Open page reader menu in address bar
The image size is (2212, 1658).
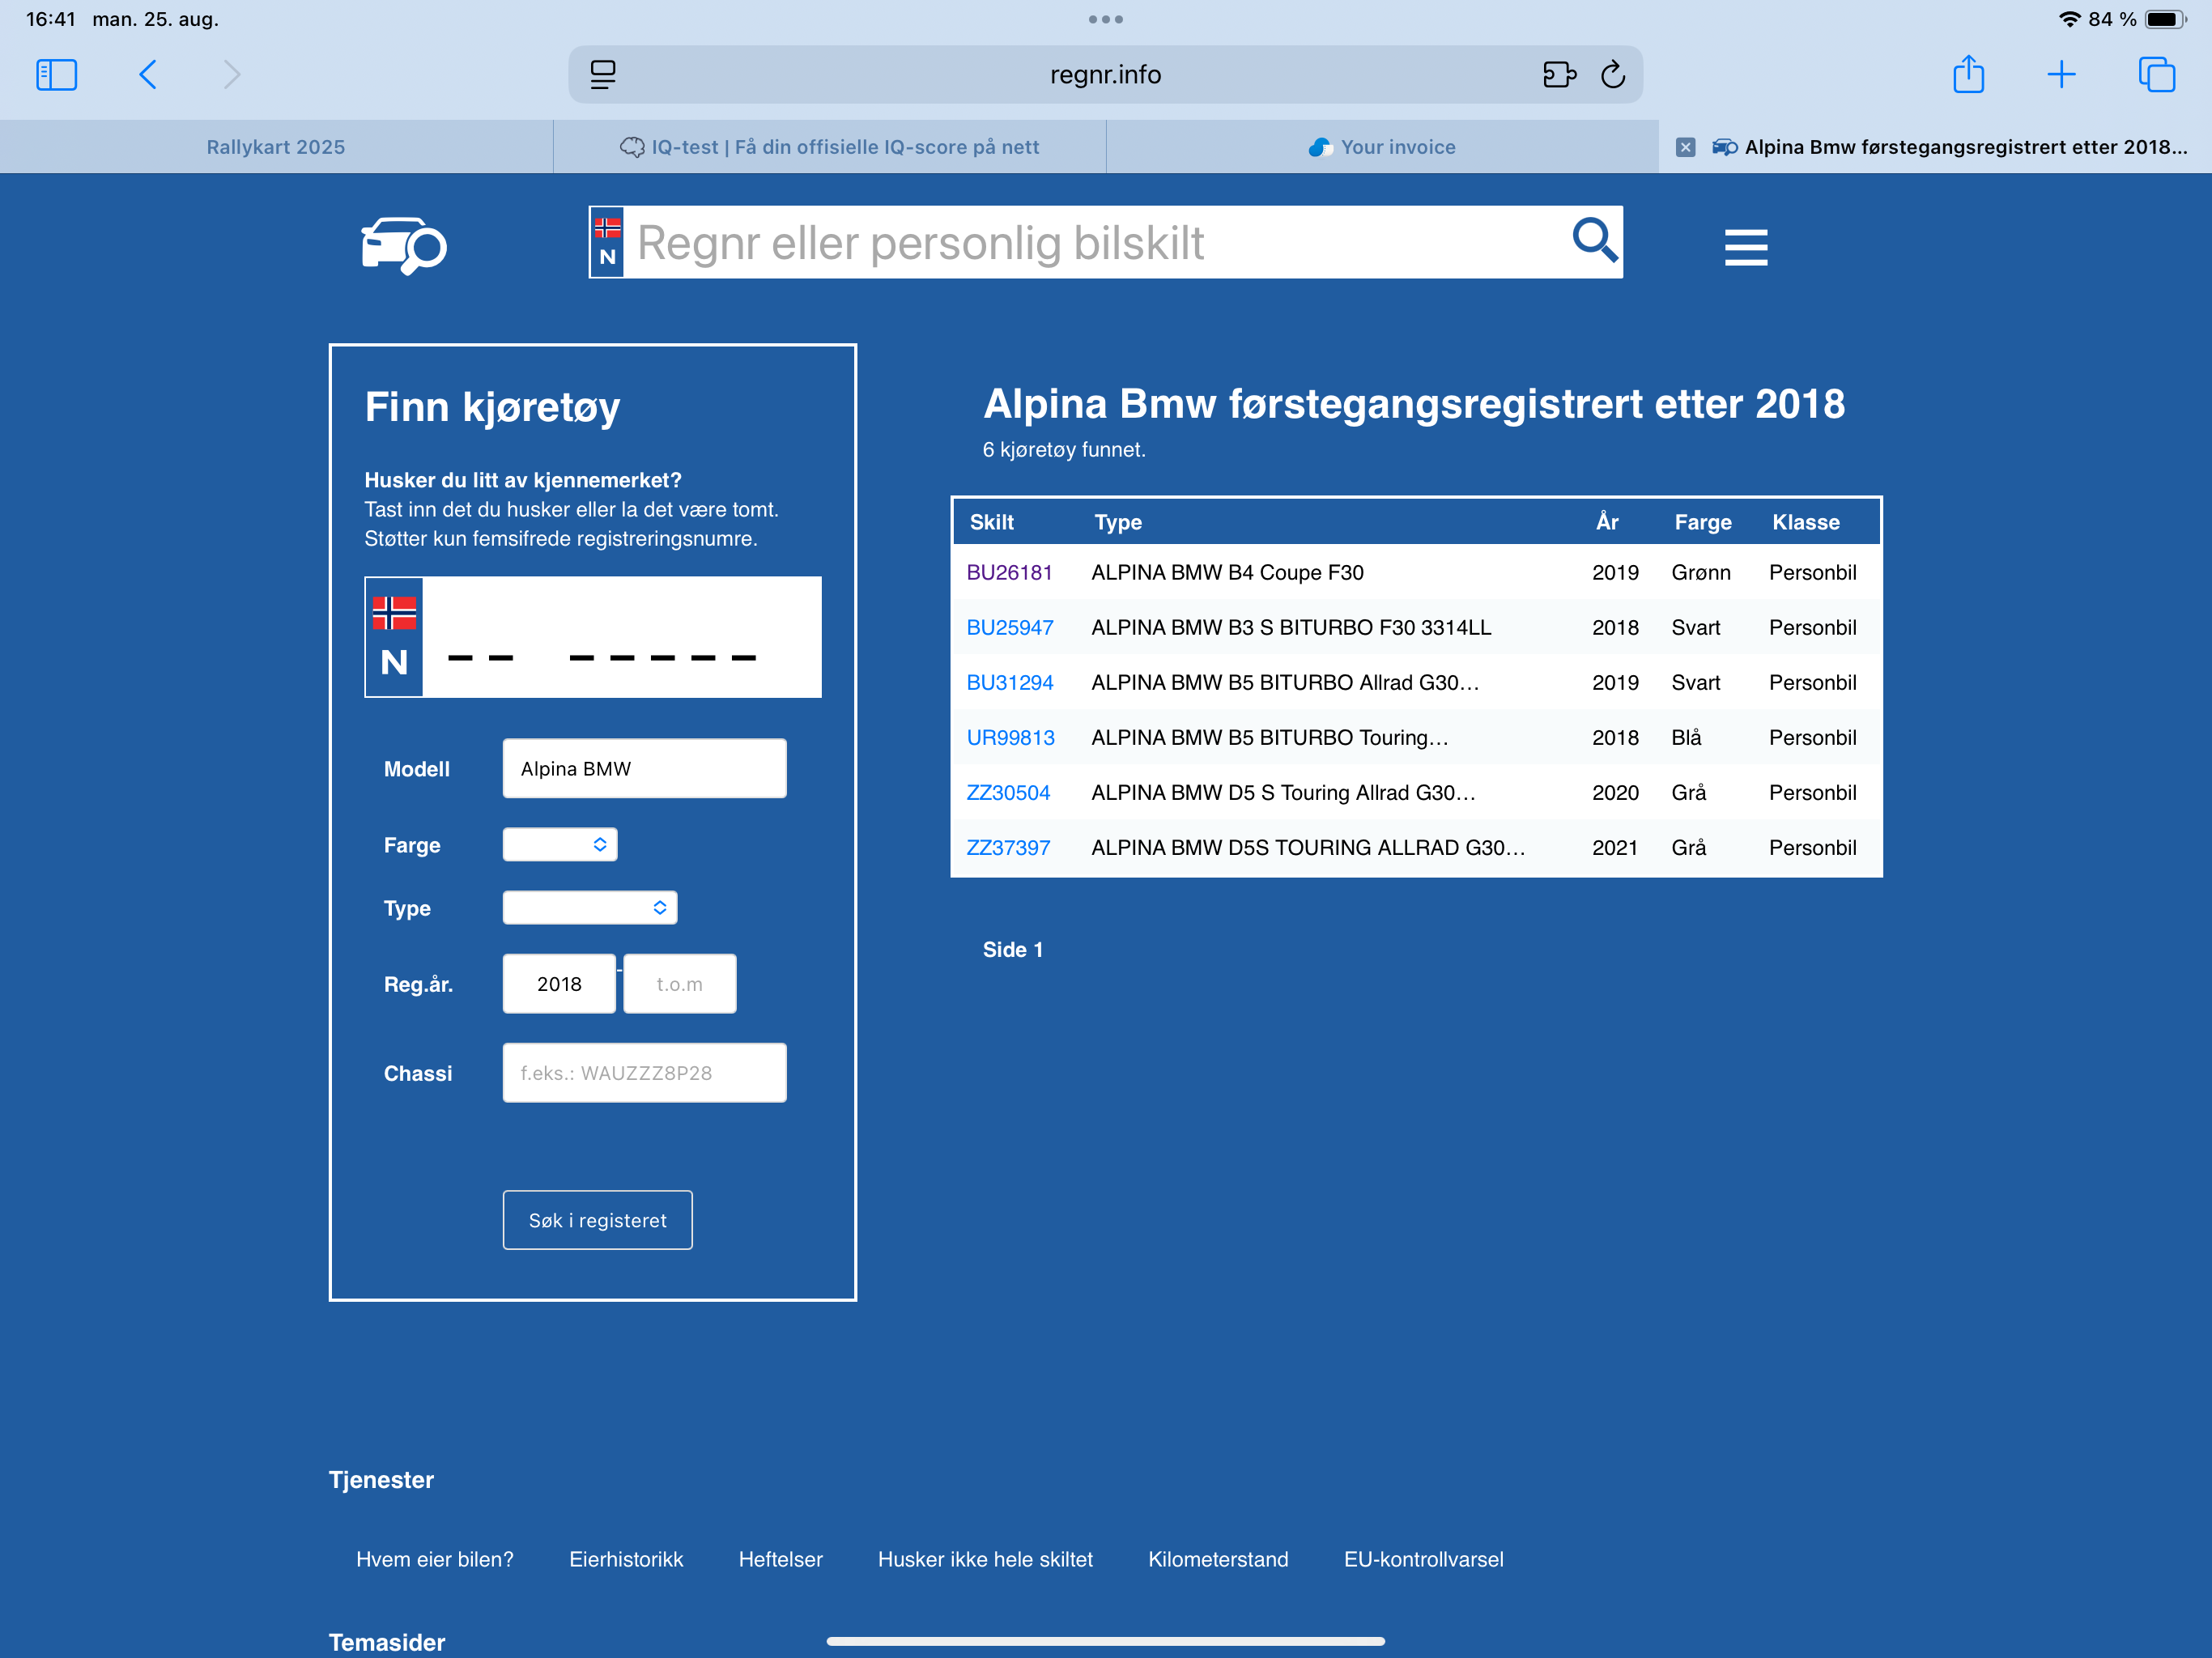point(603,75)
